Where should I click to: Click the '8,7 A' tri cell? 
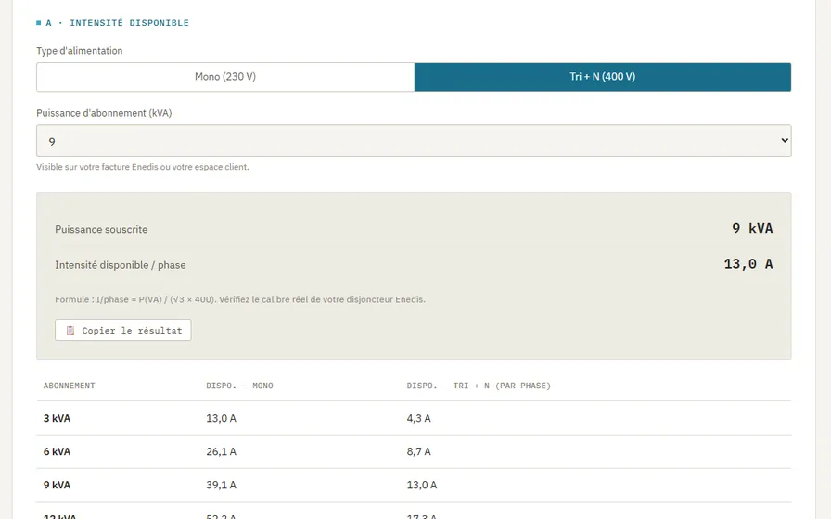[x=418, y=451]
